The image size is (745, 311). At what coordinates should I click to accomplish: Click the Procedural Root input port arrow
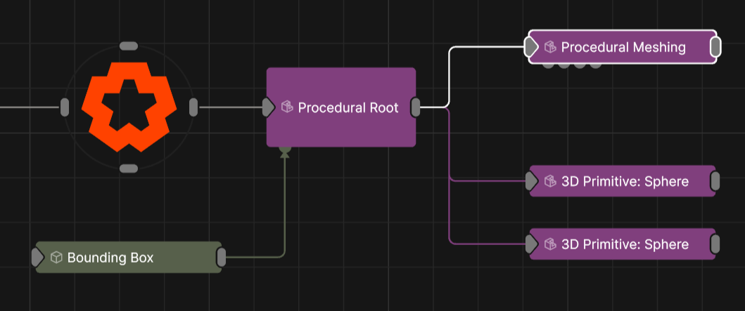tap(268, 107)
